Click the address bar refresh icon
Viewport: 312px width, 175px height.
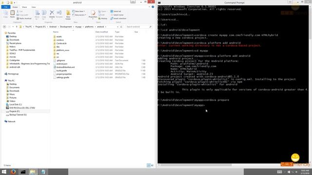tap(121, 27)
